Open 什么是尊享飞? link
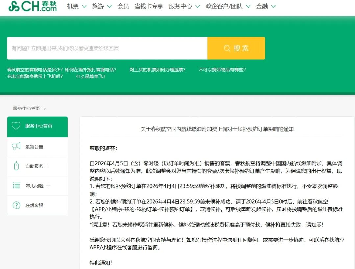The width and height of the screenshot is (355, 269). coord(91,76)
